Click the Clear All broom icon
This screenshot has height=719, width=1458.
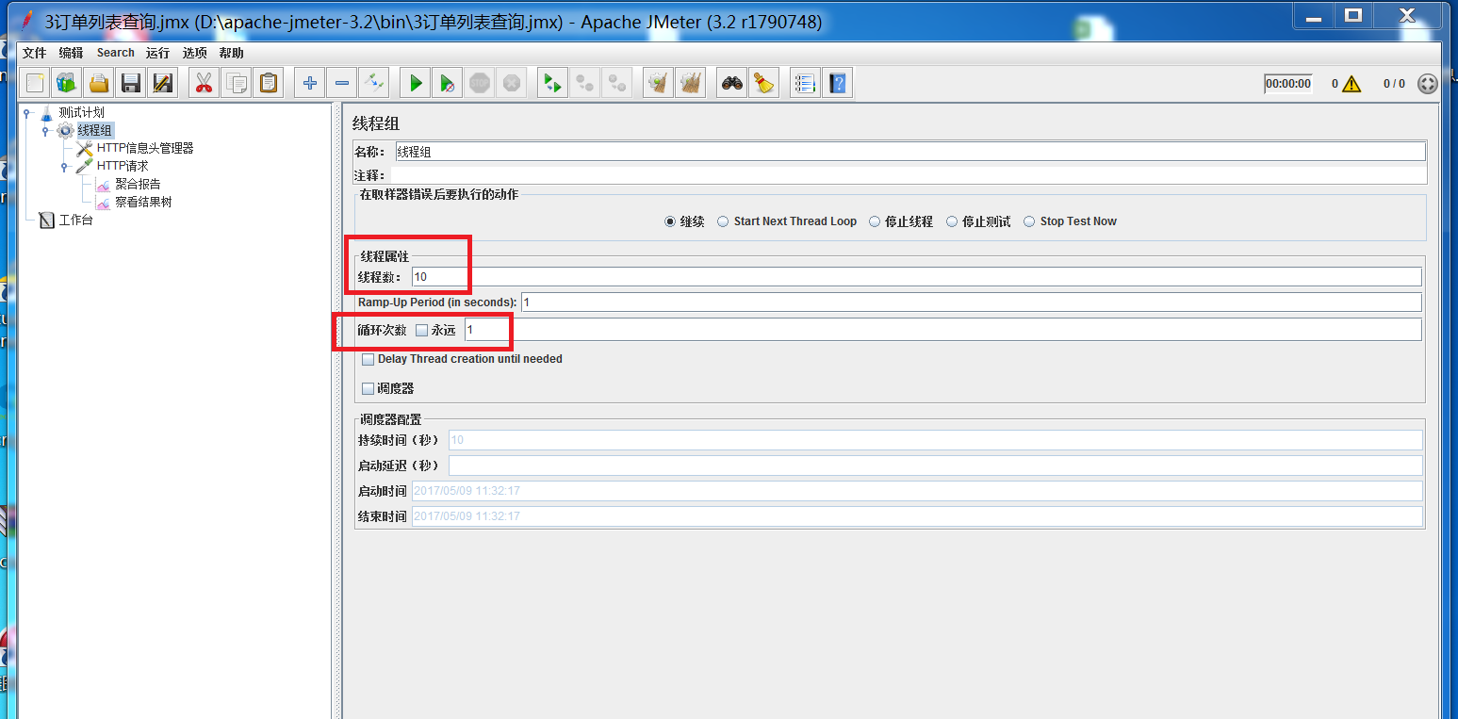(762, 83)
